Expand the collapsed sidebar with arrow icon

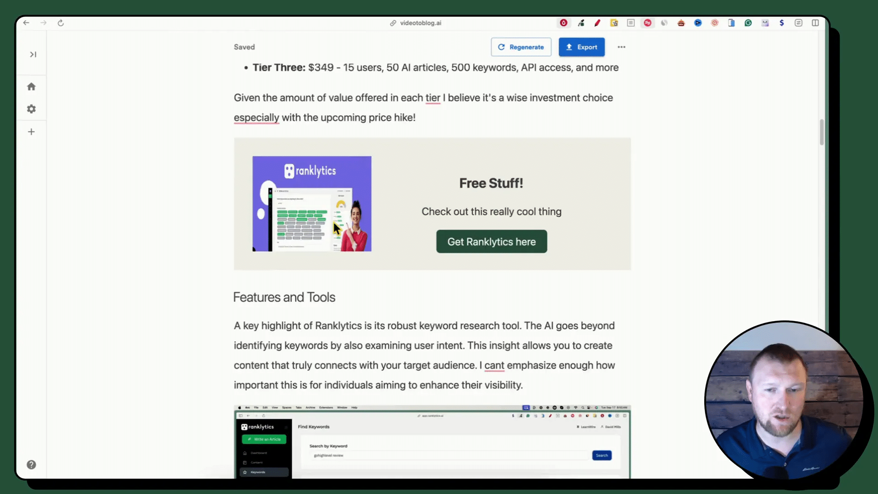pyautogui.click(x=33, y=54)
